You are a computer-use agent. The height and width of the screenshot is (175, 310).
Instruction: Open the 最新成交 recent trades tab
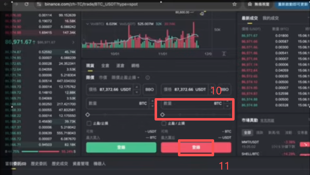pos(250,18)
